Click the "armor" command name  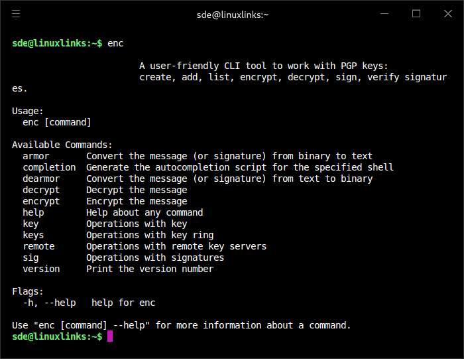click(36, 156)
